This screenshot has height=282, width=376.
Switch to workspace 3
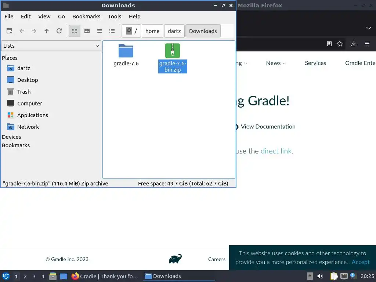pyautogui.click(x=34, y=276)
